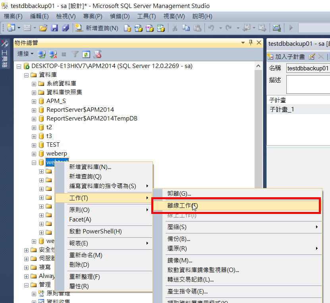Click the 名稱 input field testdbbackup01
Screen dimensions: 330x303
click(308, 68)
